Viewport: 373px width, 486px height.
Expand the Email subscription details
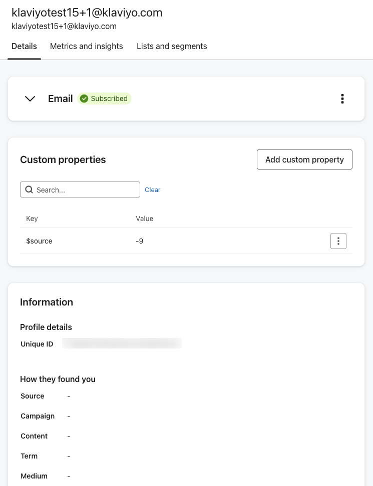(x=30, y=98)
